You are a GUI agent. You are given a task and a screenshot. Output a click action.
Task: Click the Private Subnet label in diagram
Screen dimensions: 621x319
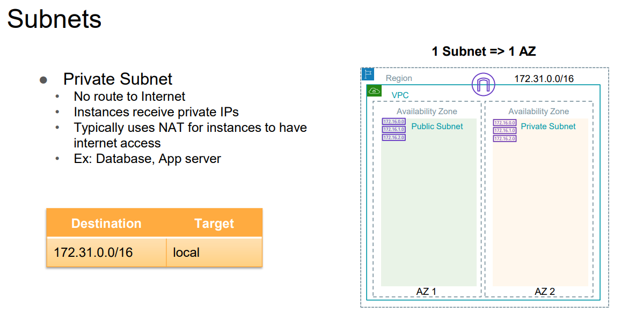click(548, 127)
